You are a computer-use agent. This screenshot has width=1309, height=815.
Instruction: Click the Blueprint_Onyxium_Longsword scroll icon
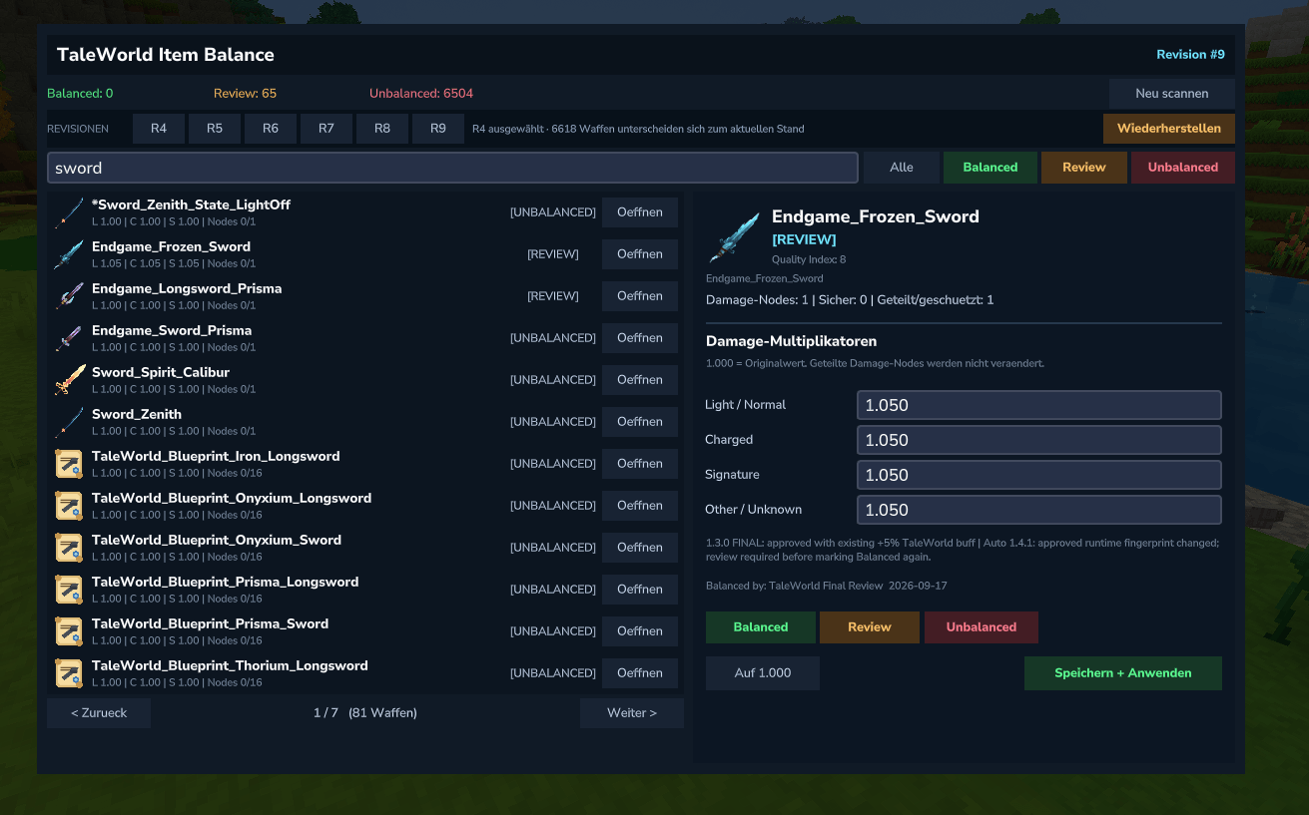coord(69,506)
